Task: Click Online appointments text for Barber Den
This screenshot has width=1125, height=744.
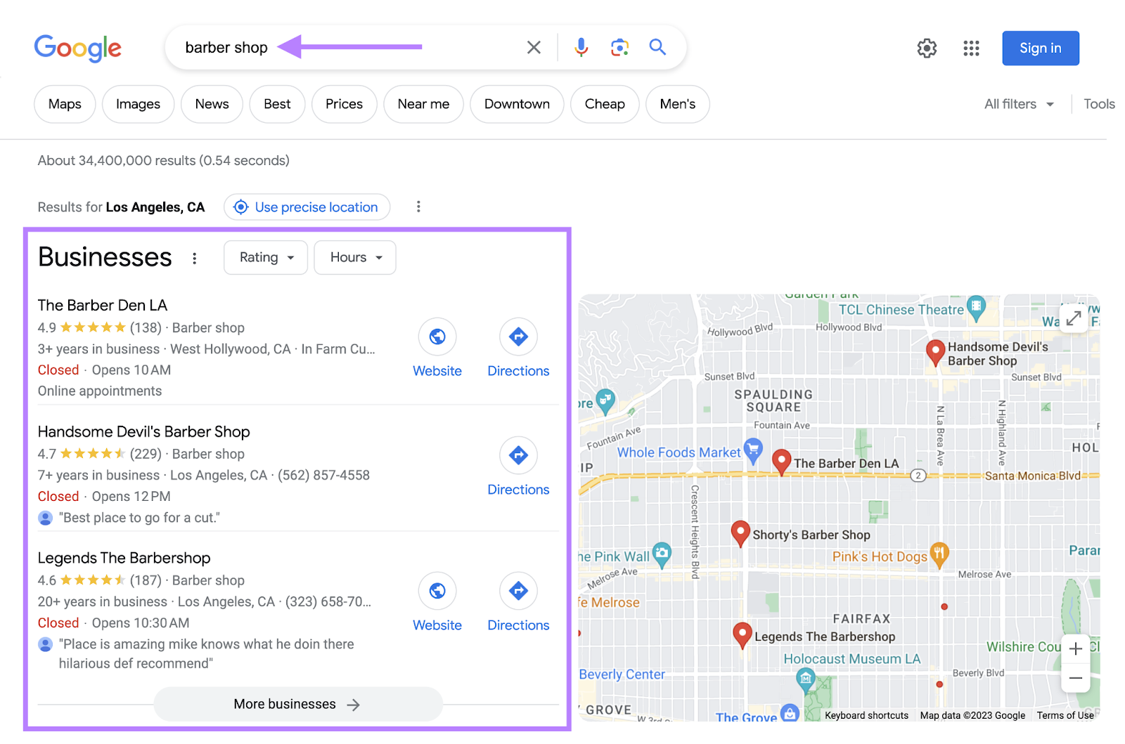Action: click(x=100, y=391)
